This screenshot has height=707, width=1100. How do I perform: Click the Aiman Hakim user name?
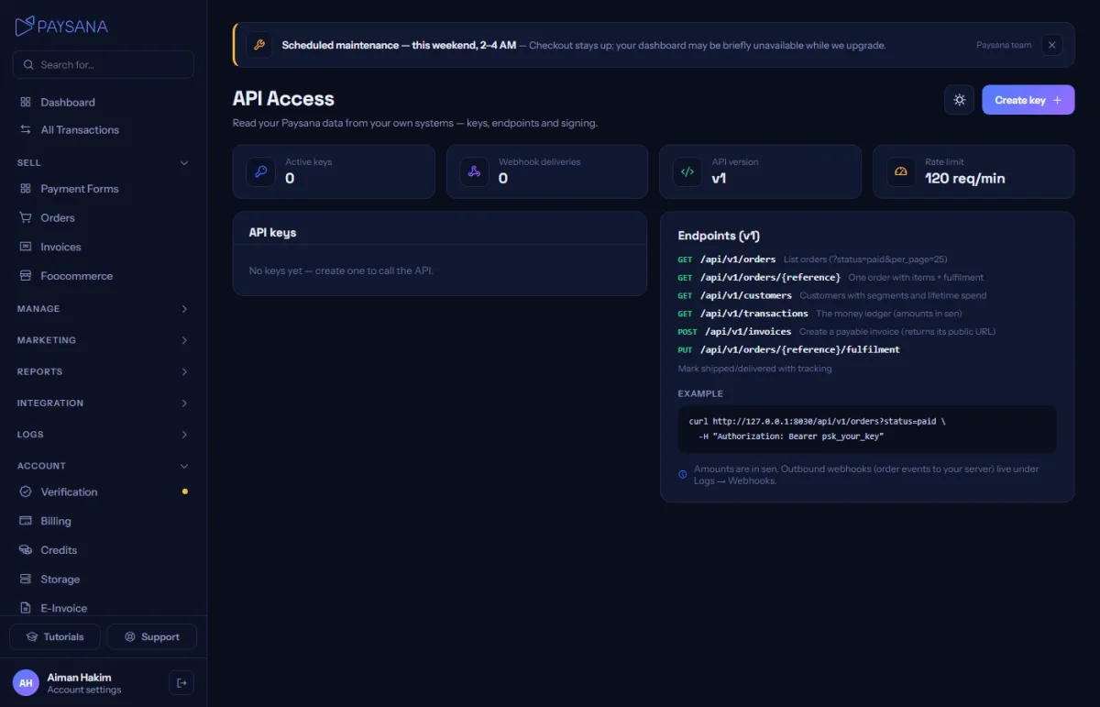pyautogui.click(x=79, y=678)
